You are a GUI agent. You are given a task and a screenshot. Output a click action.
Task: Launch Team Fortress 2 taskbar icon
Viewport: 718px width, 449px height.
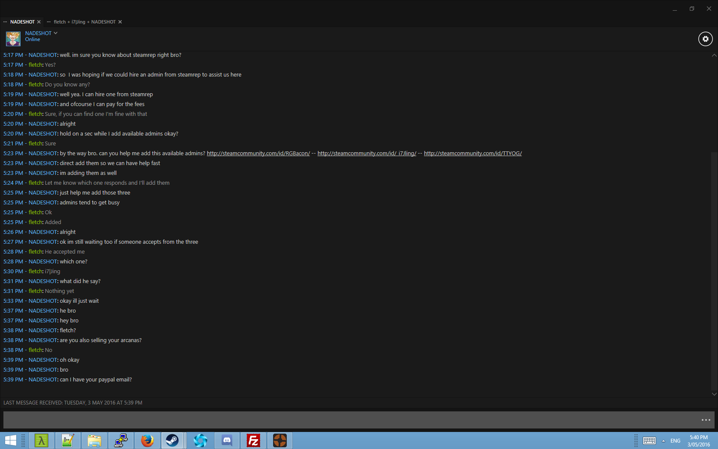click(x=280, y=440)
